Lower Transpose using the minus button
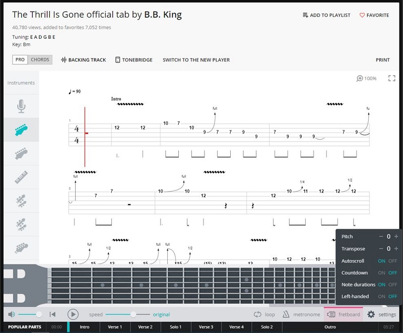Screen dimensions: 403x333 point(381,248)
